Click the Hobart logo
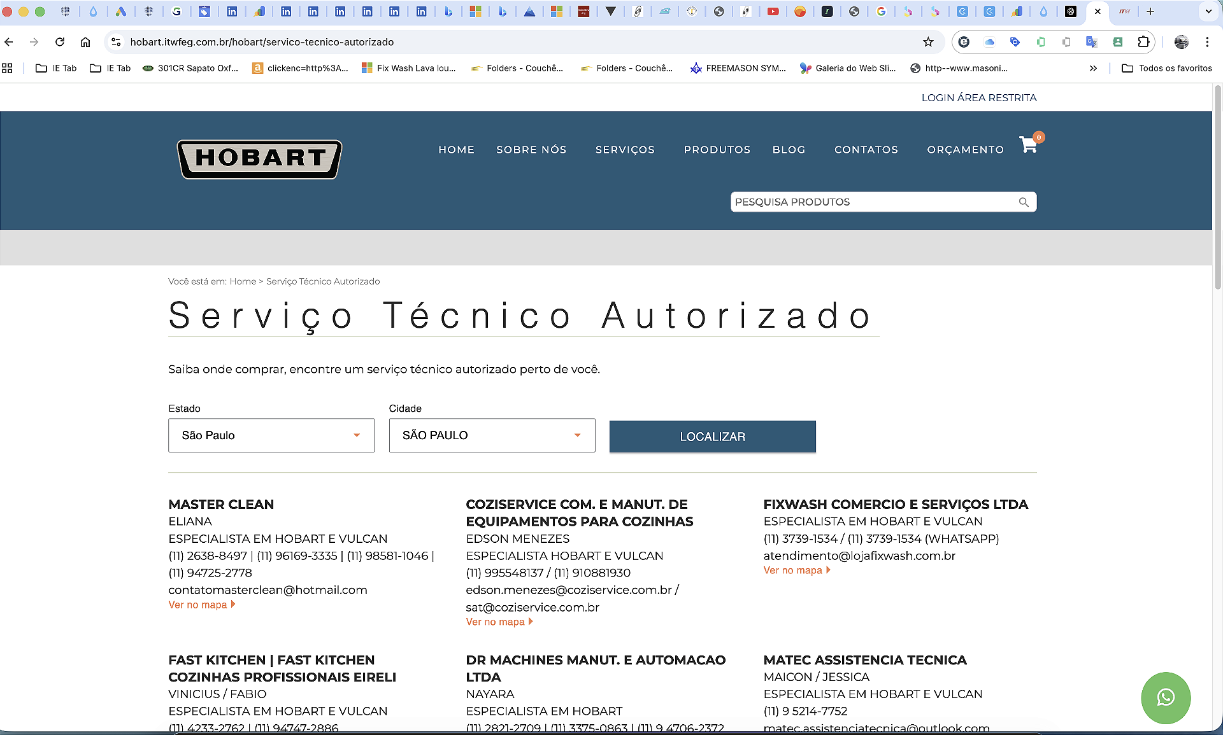The width and height of the screenshot is (1223, 735). pos(259,159)
